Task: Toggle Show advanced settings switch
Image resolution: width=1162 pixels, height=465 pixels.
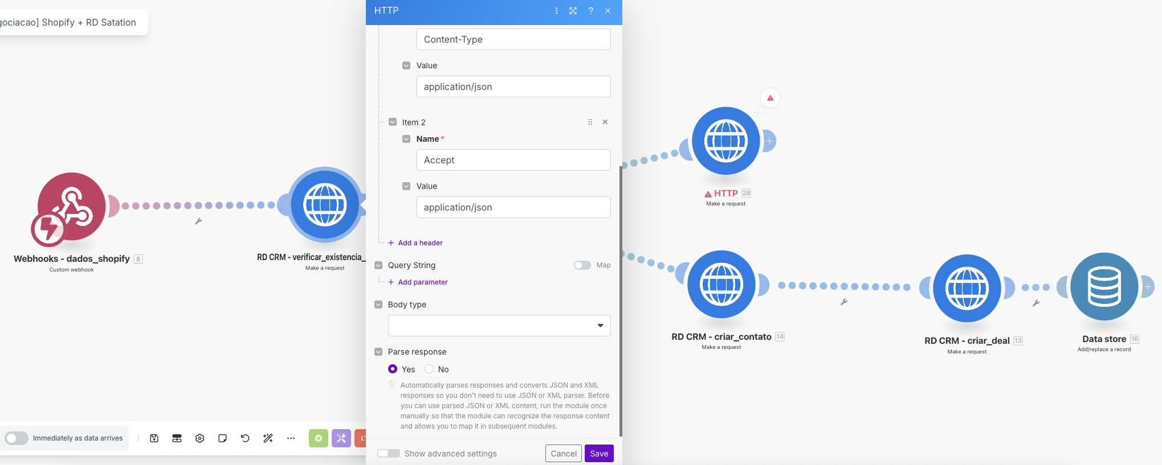Action: (389, 454)
